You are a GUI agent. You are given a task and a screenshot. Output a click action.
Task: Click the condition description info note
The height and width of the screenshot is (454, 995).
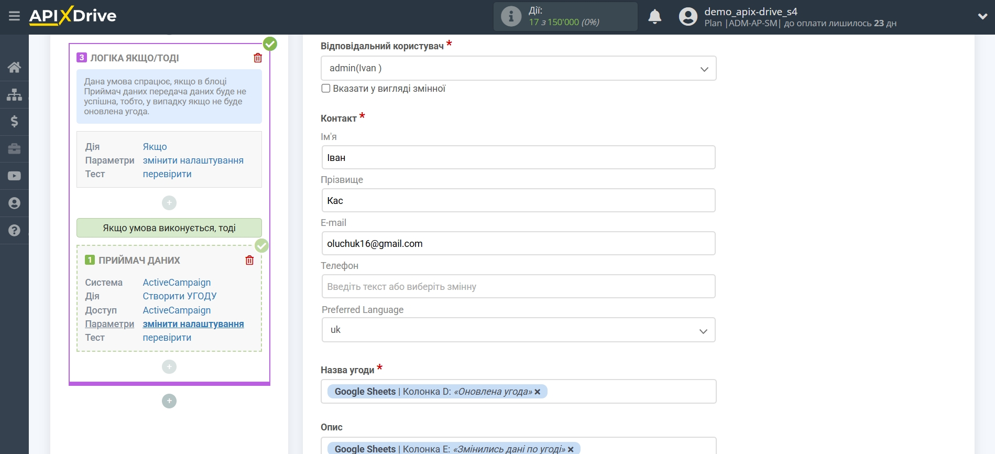pyautogui.click(x=169, y=96)
